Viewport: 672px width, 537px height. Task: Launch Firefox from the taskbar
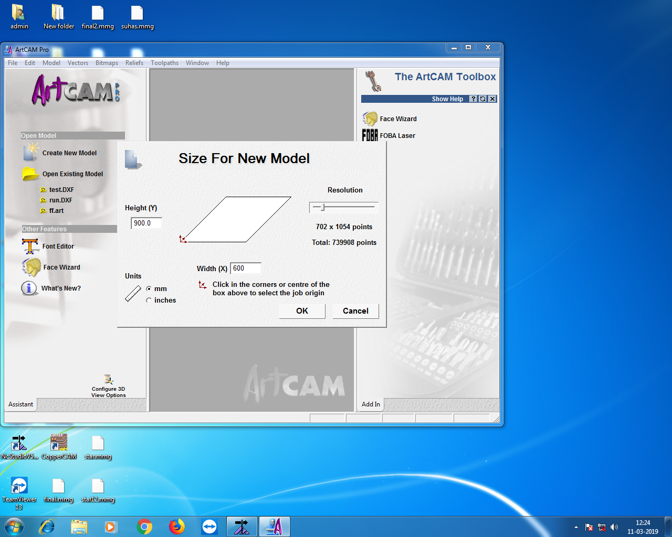177,527
